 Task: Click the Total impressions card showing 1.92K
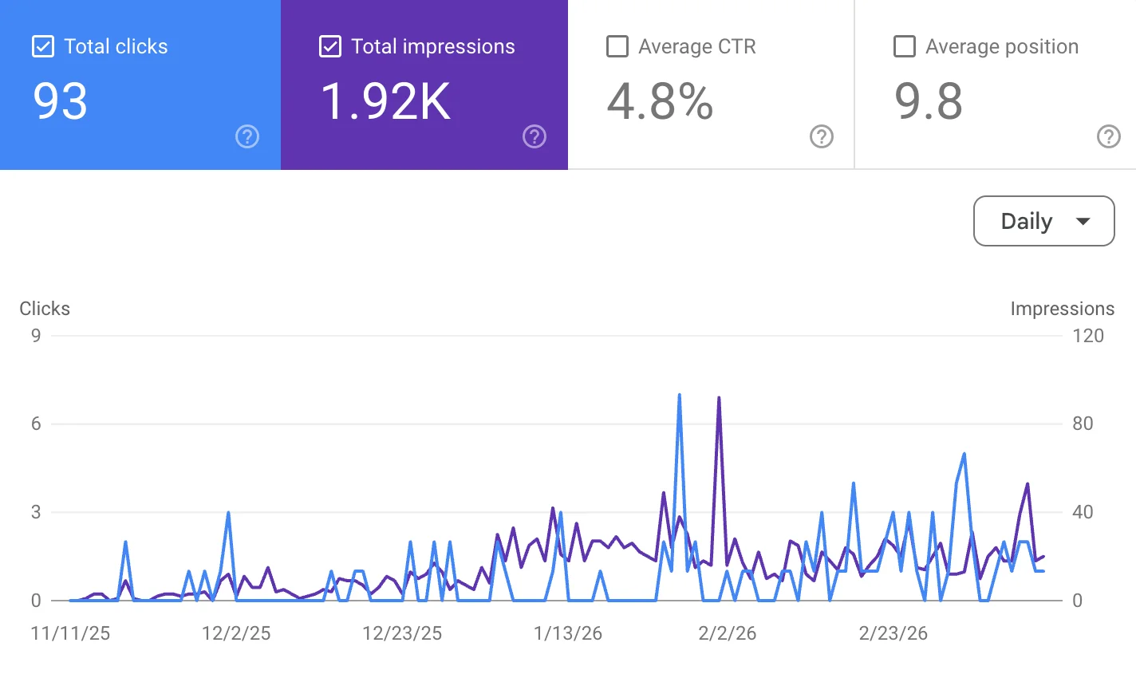(x=424, y=84)
